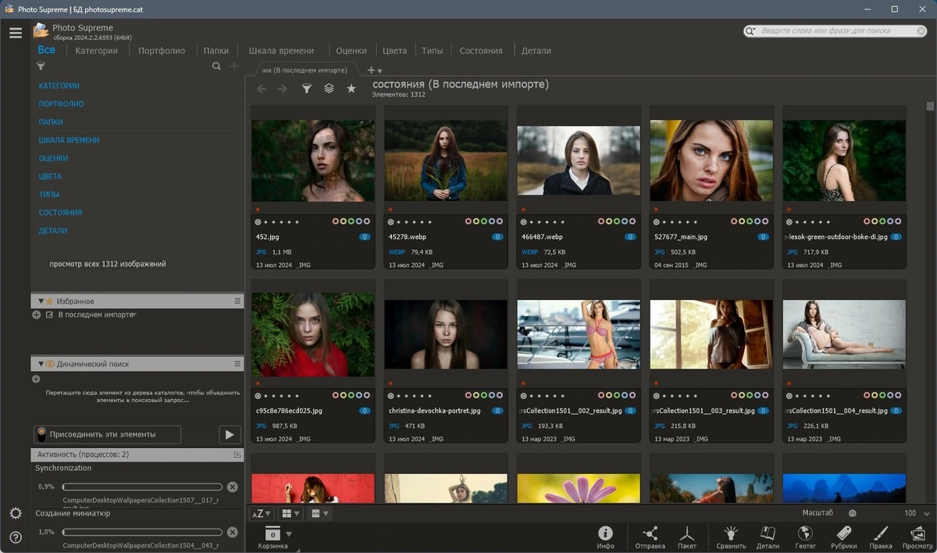The height and width of the screenshot is (553, 937).
Task: Open the thumbnail view options dropdown beside the grid dropdown
Action: click(x=320, y=513)
